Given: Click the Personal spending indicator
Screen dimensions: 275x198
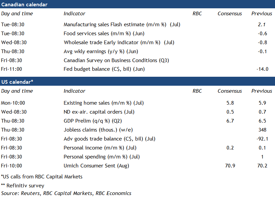Looking at the screenshot, I should click(x=102, y=157).
